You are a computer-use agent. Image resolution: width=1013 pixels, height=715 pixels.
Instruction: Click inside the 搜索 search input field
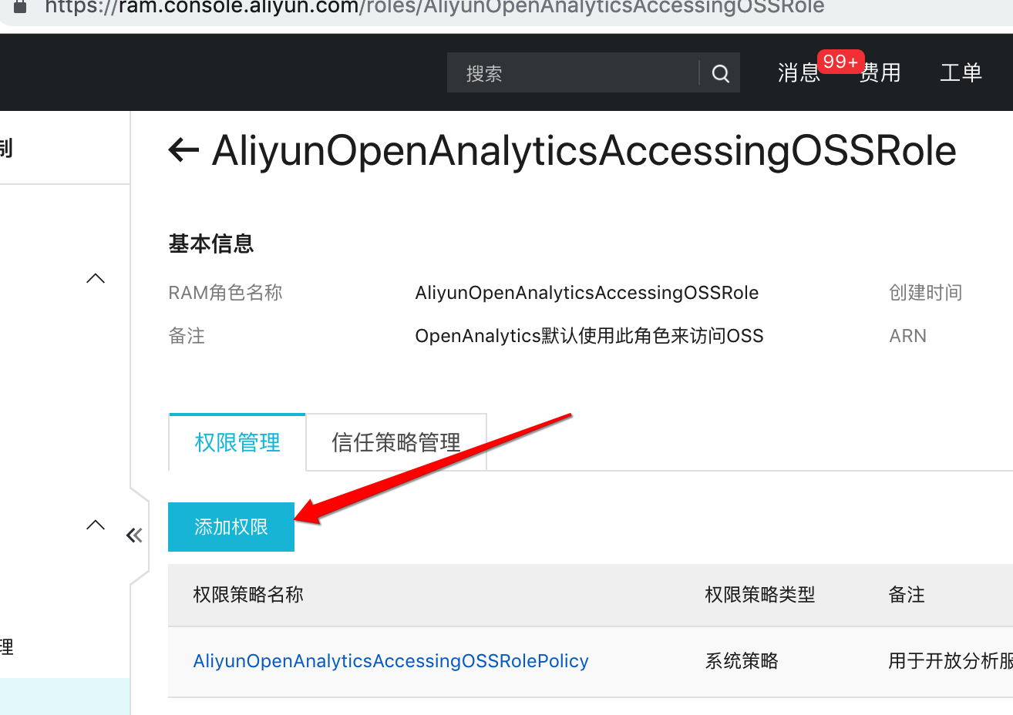click(570, 72)
